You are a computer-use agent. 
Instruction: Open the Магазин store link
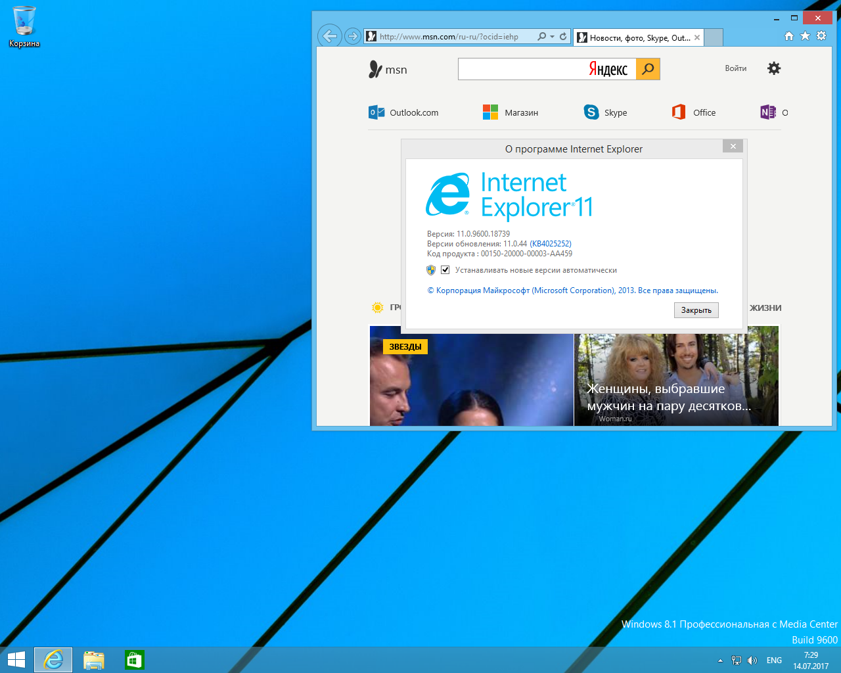[511, 112]
